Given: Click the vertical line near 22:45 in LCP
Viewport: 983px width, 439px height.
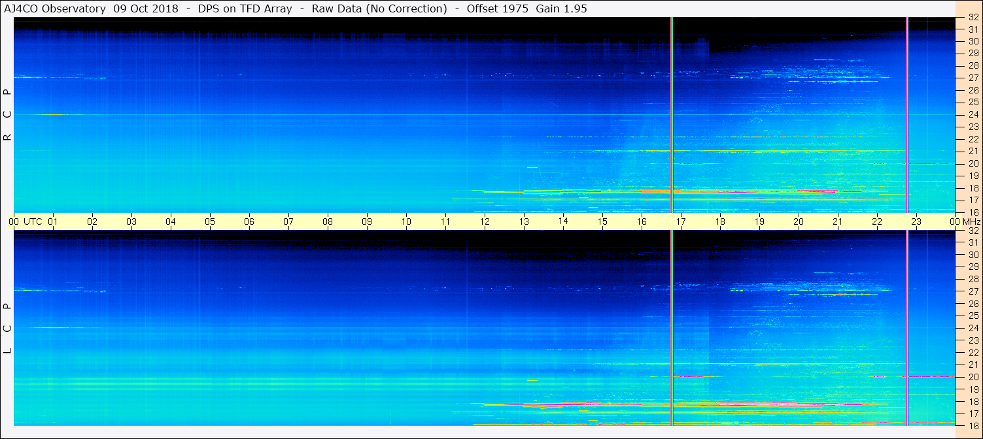Looking at the screenshot, I should click(x=907, y=328).
